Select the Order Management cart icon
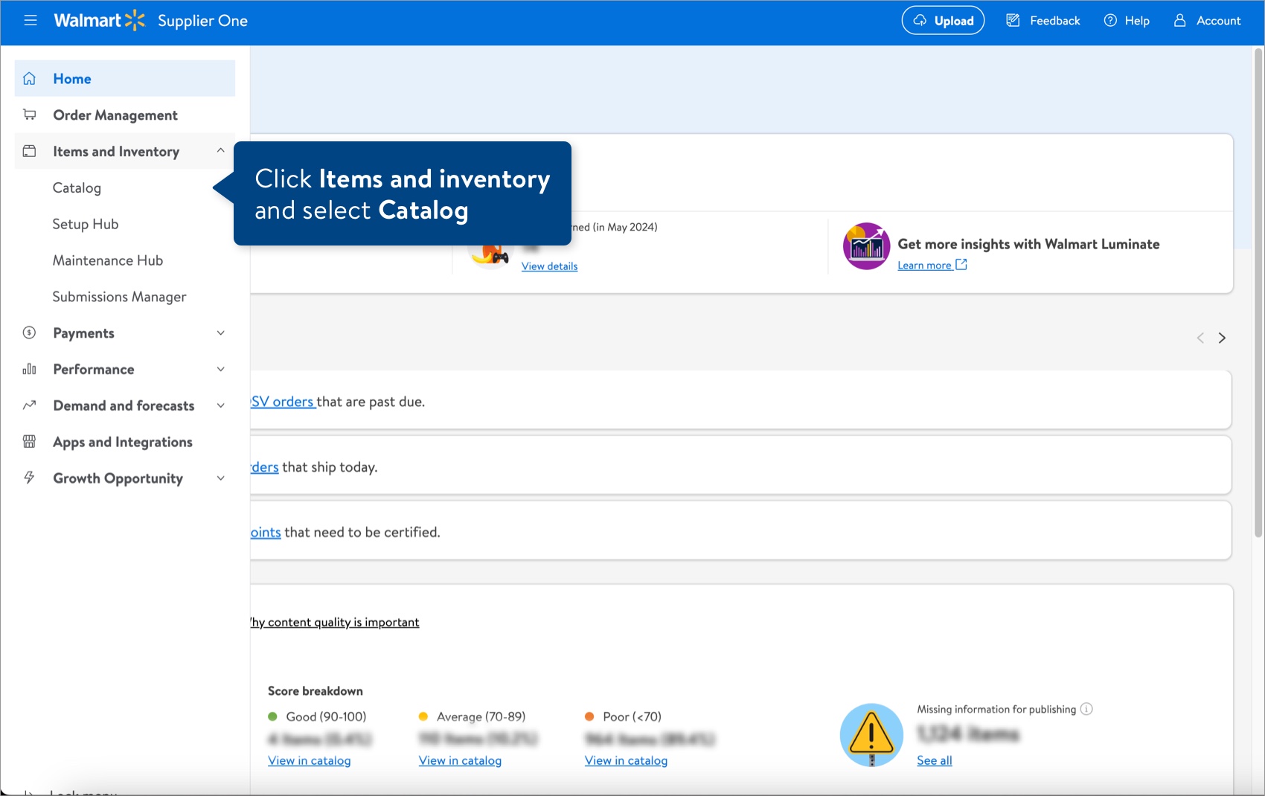Screen dimensions: 1265x796 (x=29, y=115)
